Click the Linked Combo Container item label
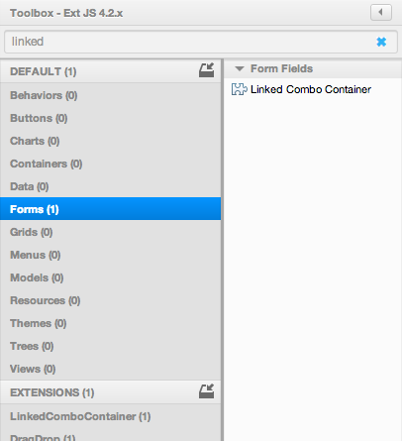 pyautogui.click(x=311, y=89)
